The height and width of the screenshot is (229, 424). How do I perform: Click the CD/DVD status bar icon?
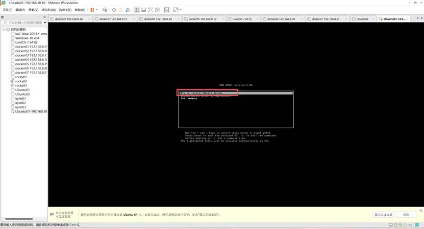point(395,225)
